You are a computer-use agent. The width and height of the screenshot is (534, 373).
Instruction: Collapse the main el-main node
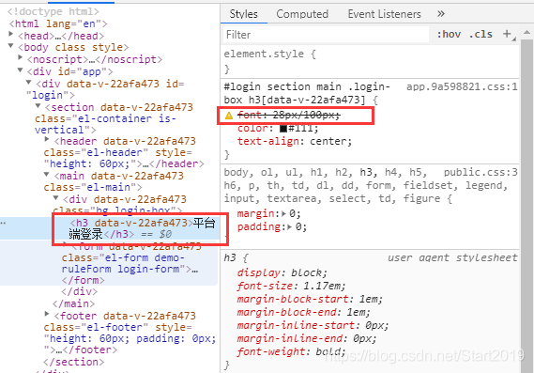pos(47,174)
